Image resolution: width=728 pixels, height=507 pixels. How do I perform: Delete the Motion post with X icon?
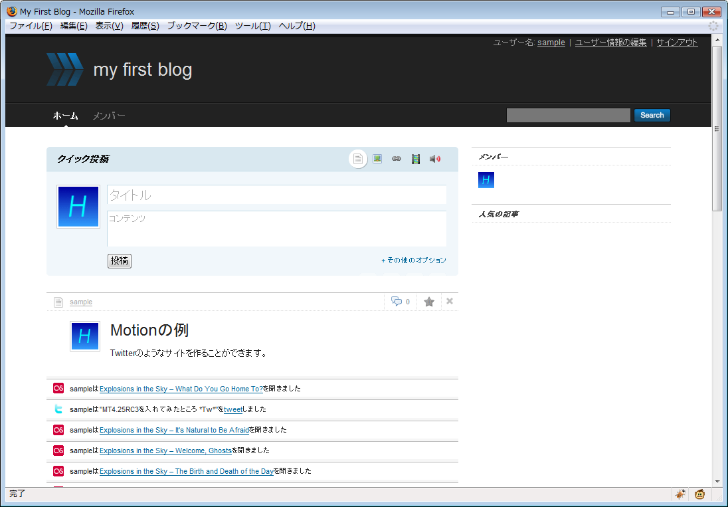[x=450, y=301]
